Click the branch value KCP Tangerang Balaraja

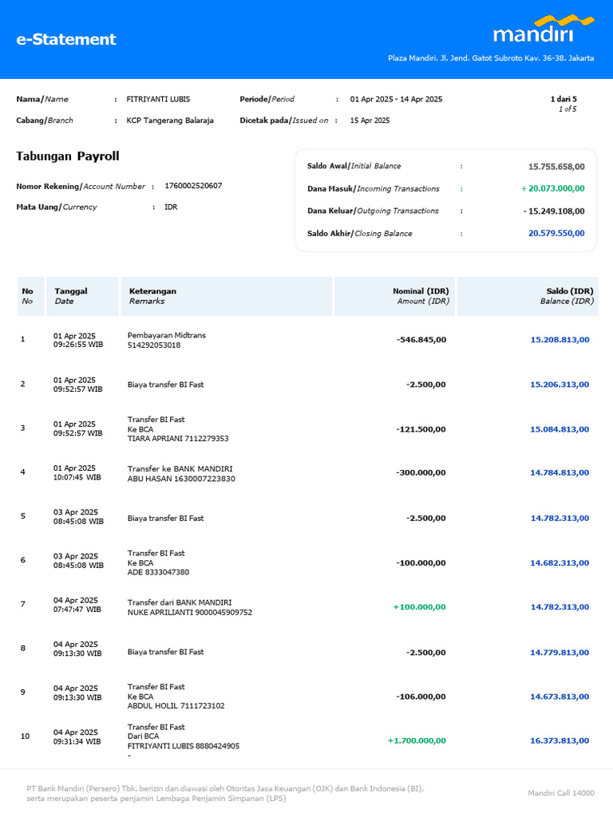point(170,120)
